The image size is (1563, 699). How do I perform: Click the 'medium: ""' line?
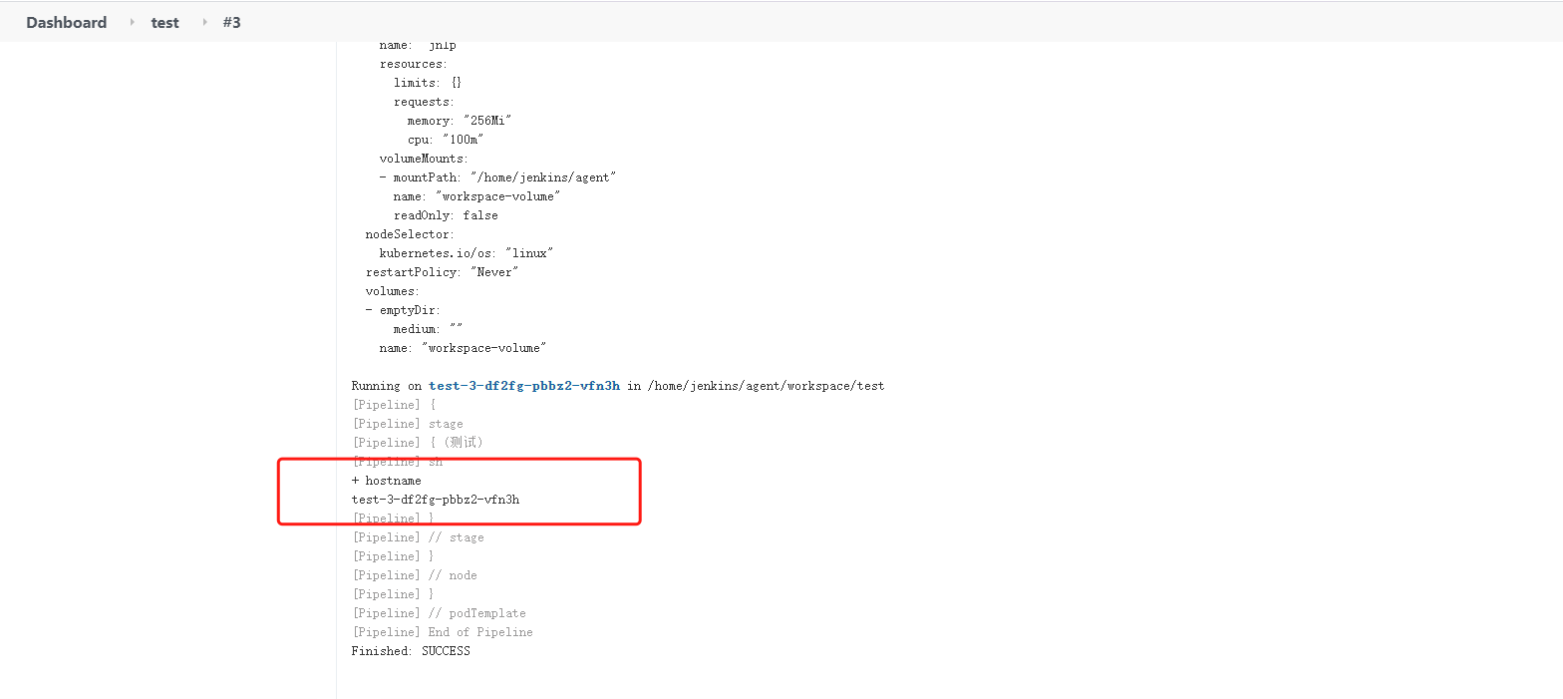tap(427, 329)
